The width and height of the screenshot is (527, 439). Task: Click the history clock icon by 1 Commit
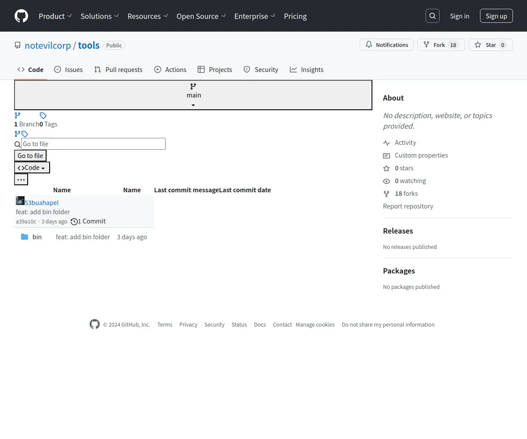coord(74,221)
